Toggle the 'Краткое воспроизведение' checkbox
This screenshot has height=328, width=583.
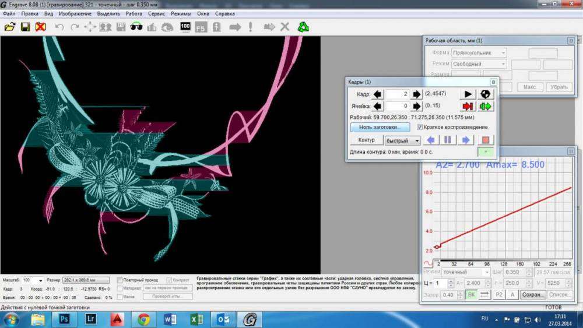click(419, 127)
